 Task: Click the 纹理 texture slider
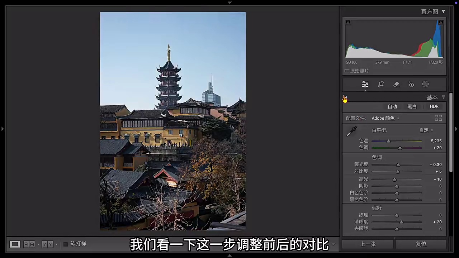point(397,215)
